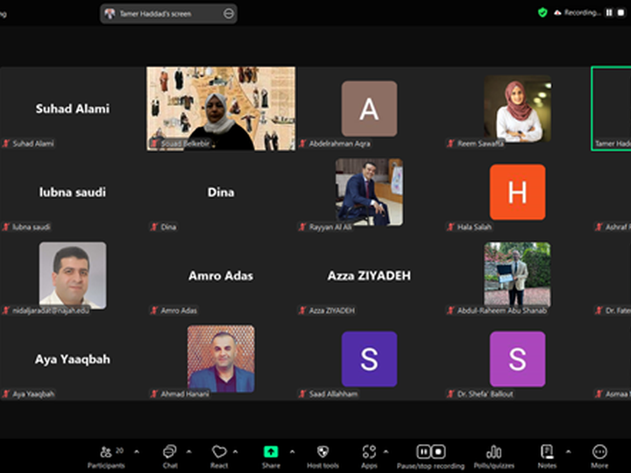Screen dimensions: 631x473
Task: Expand Chat options arrow
Action: (188, 452)
